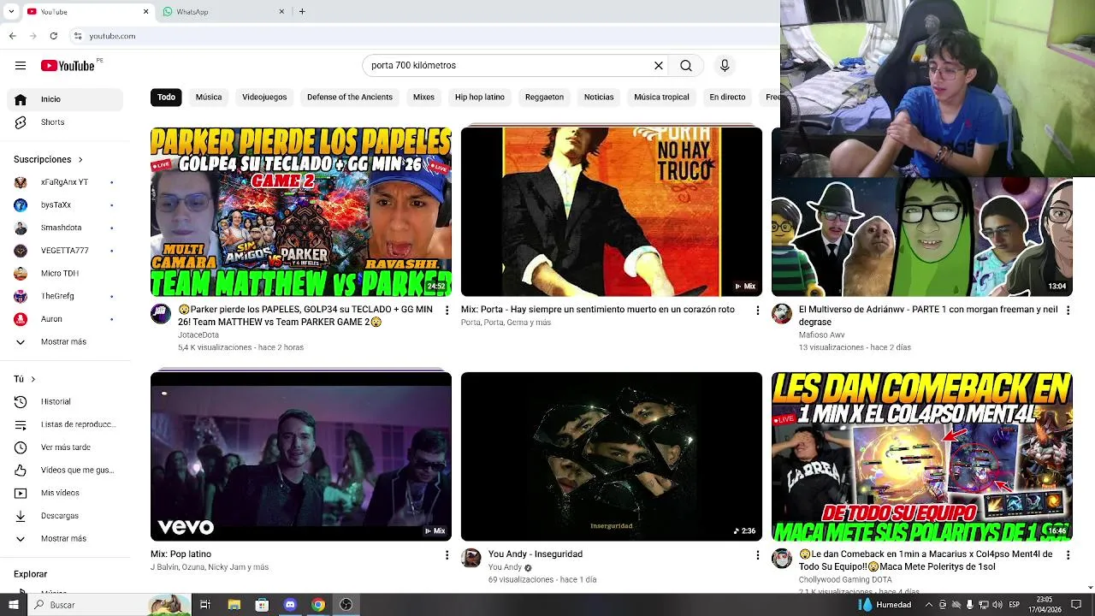Open TheGrefg subscription channel
This screenshot has height=616, width=1095.
point(65,296)
